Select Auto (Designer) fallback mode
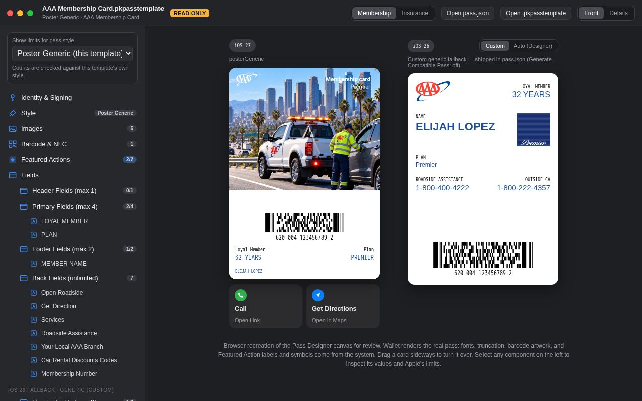 point(533,46)
